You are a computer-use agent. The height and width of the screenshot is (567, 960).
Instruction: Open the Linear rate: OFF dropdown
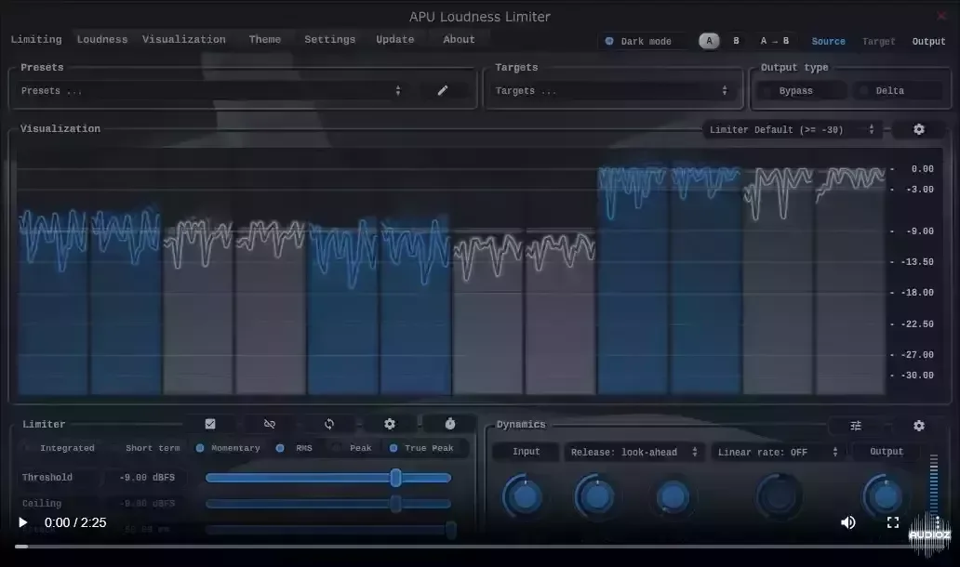tap(778, 452)
